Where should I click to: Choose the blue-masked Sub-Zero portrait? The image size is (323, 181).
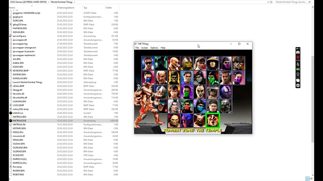[x=200, y=106]
